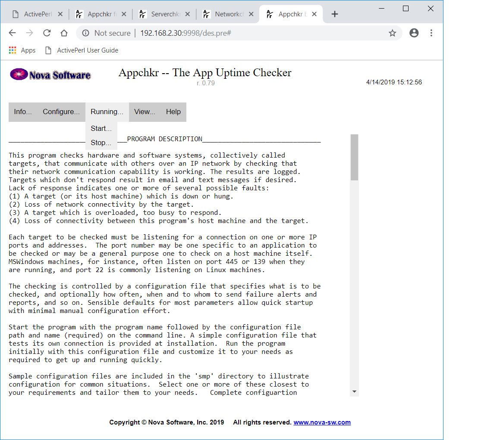Open a new browser tab
The height and width of the screenshot is (440, 497).
335,14
